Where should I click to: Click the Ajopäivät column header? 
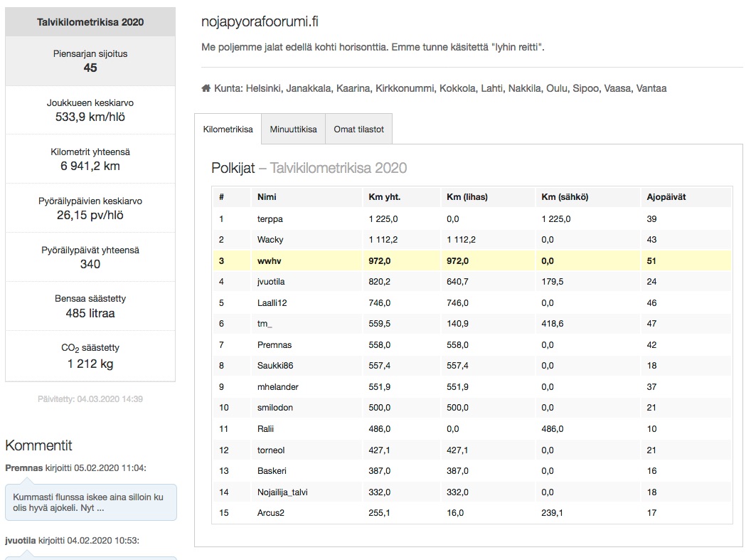[x=666, y=197]
